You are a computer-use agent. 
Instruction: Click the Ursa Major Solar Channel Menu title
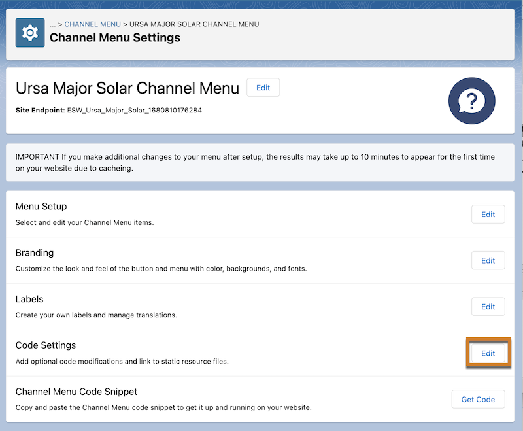point(127,88)
